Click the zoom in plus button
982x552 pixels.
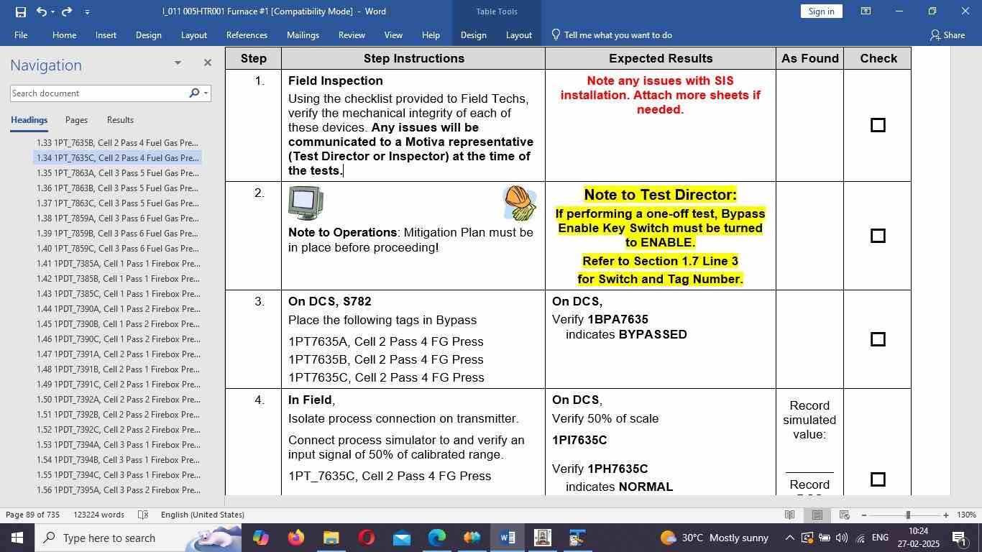(946, 515)
